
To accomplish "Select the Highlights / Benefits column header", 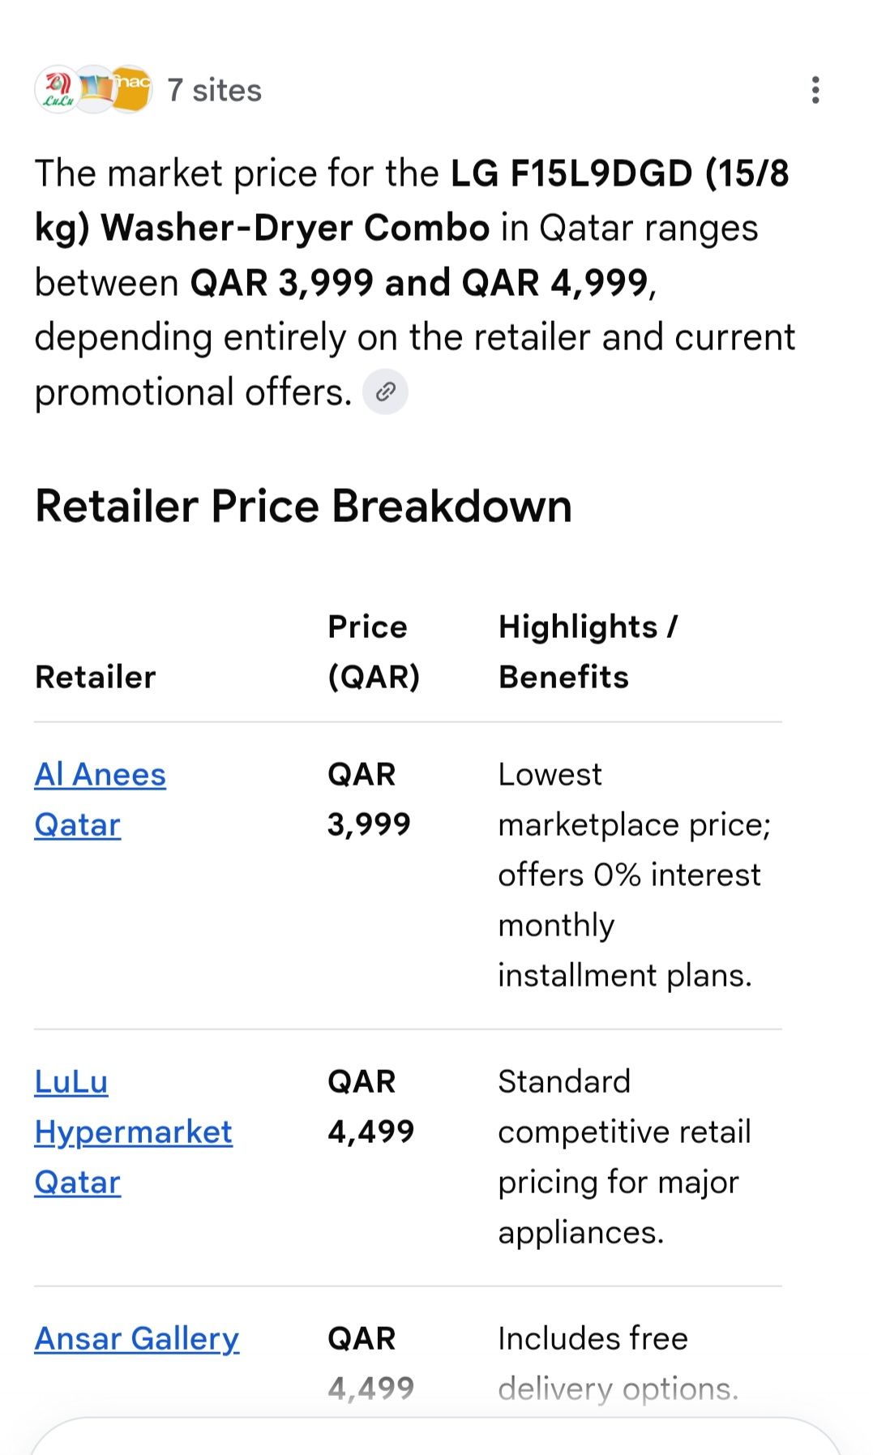I will [588, 652].
